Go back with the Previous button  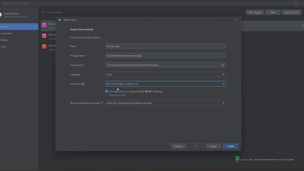179,146
